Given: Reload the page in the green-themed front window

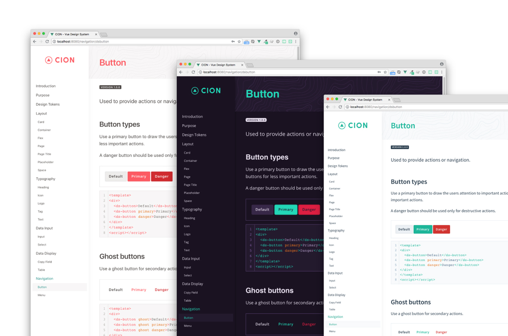Looking at the screenshot, I should pyautogui.click(x=340, y=107).
